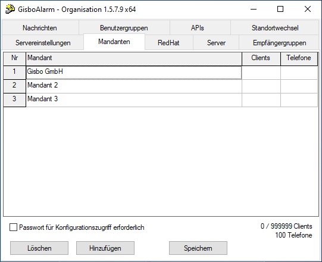Open the Servereinstellungen tab

click(43, 42)
